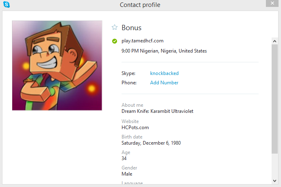This screenshot has height=187, width=281.
Task: Select the Dream Knife about me text
Action: tap(157, 111)
